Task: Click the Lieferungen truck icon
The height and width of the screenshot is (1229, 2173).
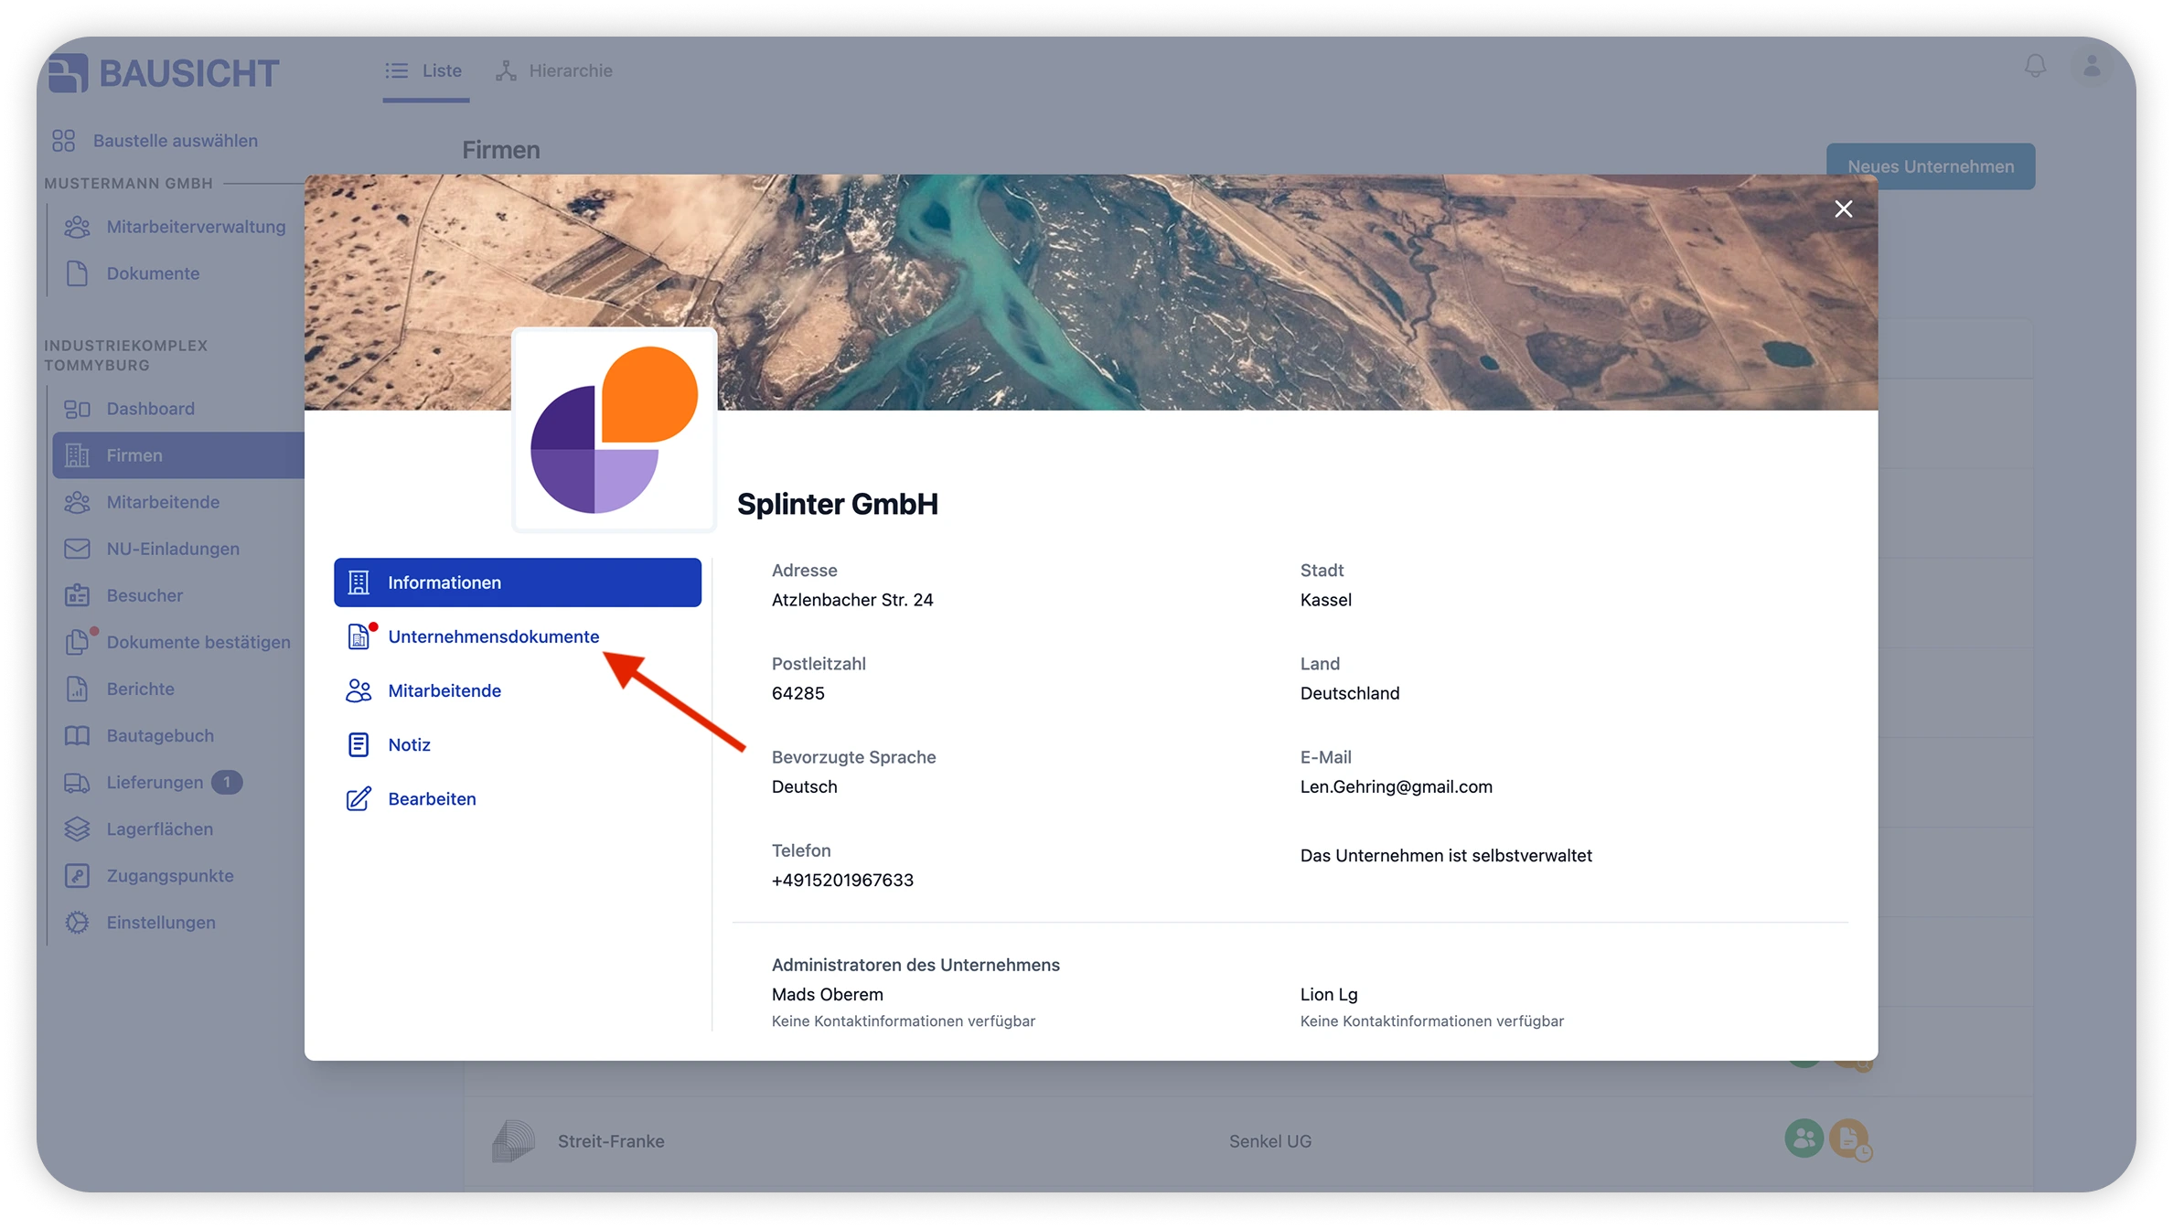Action: click(x=78, y=783)
